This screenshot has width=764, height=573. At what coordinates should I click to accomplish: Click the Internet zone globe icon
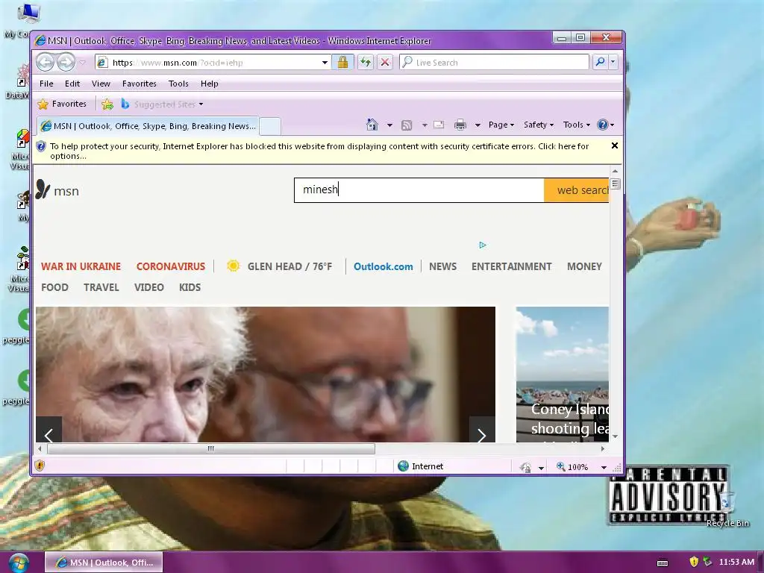pyautogui.click(x=403, y=466)
